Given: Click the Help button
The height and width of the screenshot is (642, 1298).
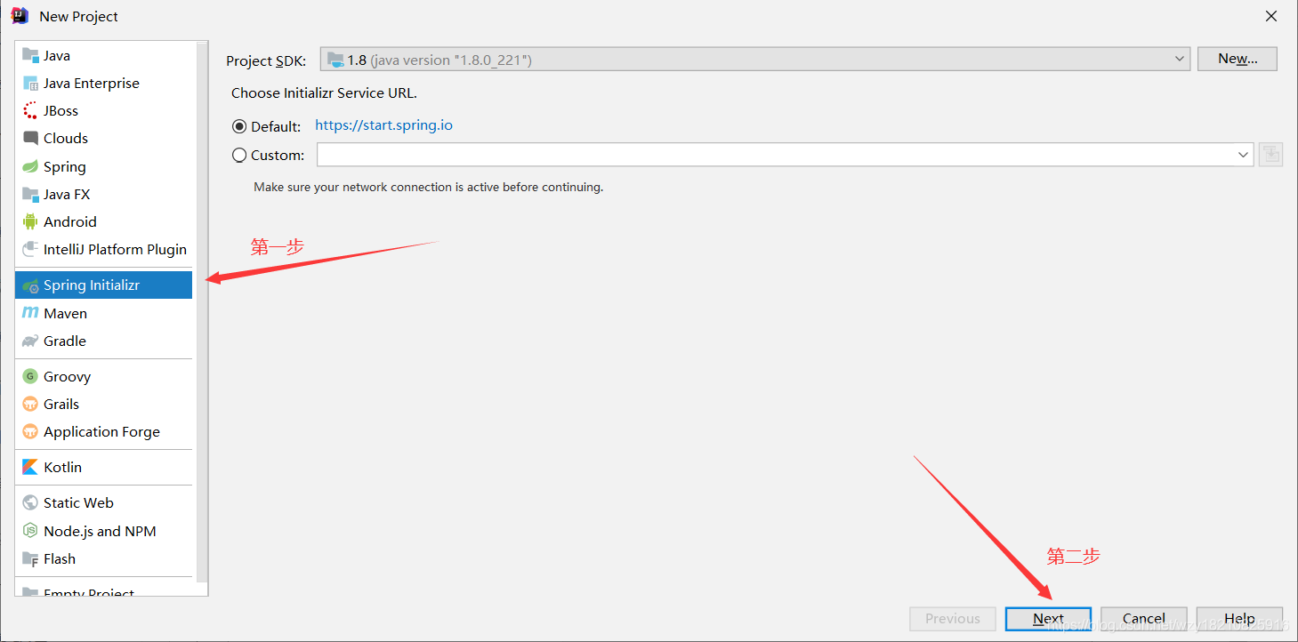Looking at the screenshot, I should point(1239,619).
